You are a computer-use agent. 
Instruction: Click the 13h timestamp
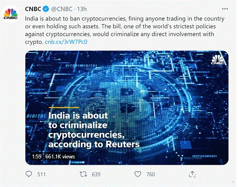[82, 9]
